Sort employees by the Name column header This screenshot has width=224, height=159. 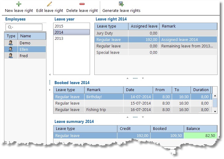coord(32,36)
